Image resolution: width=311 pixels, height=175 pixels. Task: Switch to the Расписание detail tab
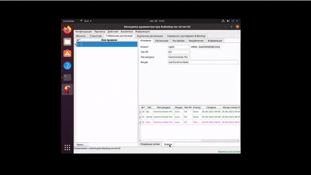162,41
